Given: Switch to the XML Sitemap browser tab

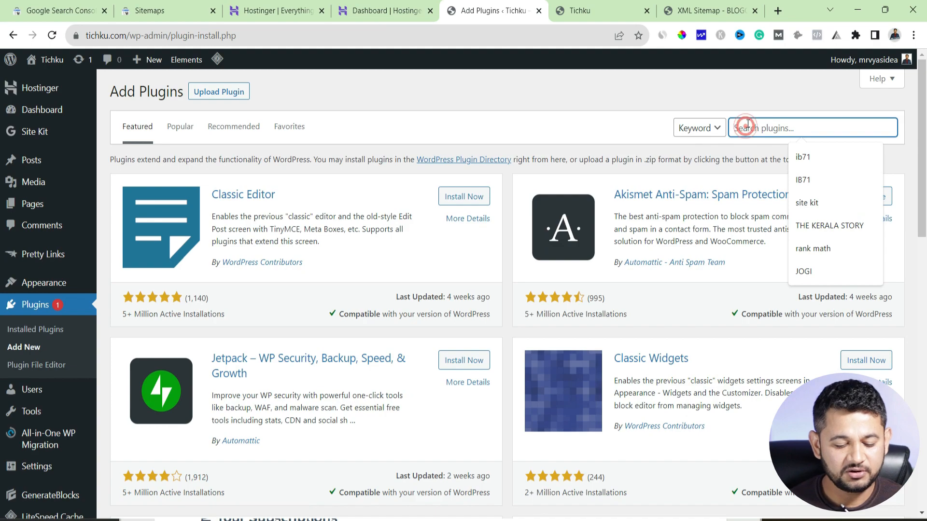Looking at the screenshot, I should click(x=711, y=11).
